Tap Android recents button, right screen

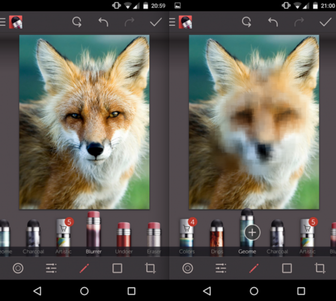tap(301, 291)
